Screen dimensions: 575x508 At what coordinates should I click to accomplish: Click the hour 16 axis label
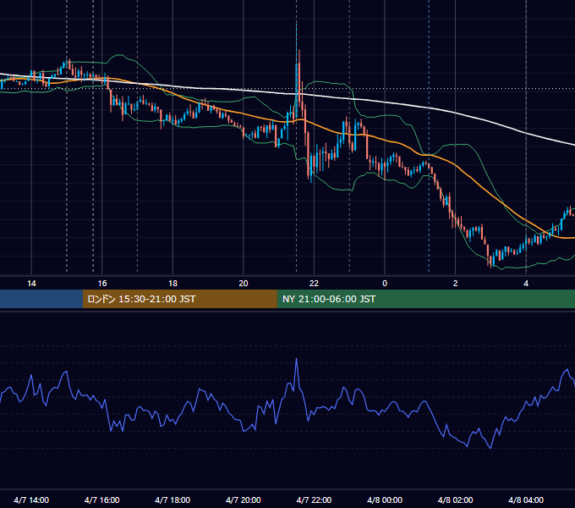[x=102, y=284]
